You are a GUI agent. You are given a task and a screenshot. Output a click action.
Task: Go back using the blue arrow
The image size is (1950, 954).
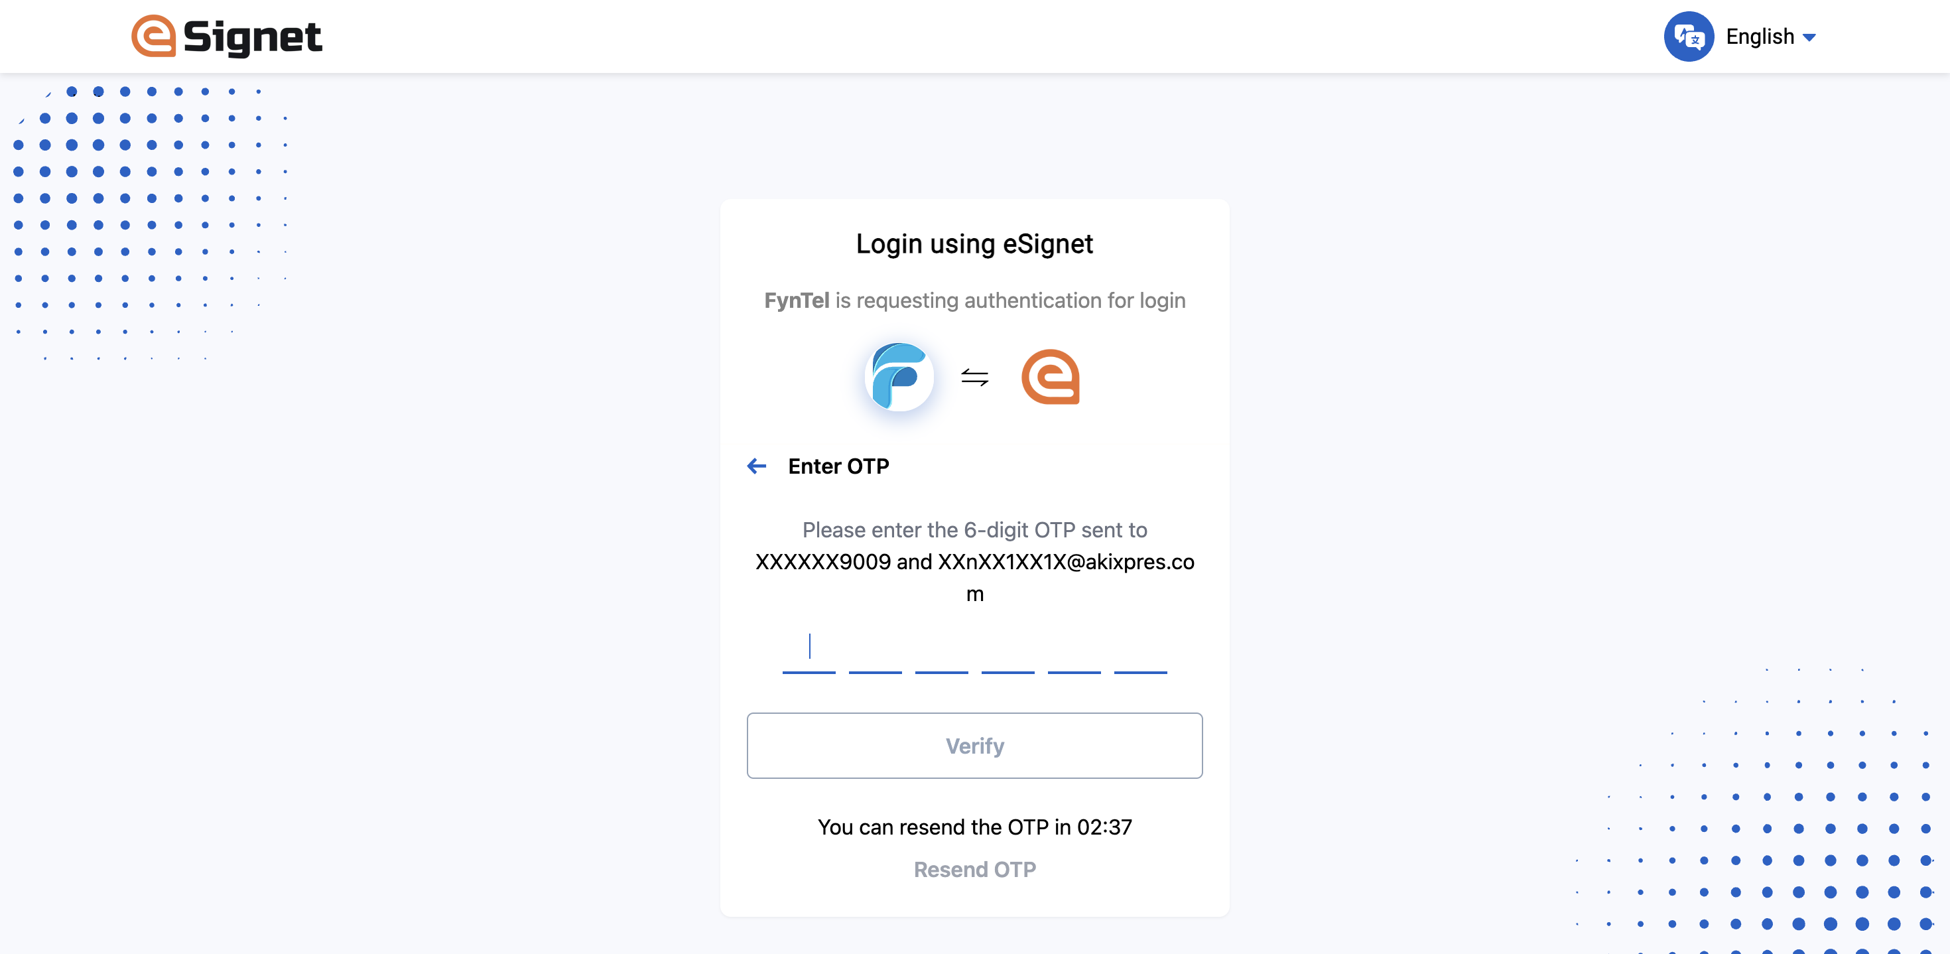(x=756, y=466)
